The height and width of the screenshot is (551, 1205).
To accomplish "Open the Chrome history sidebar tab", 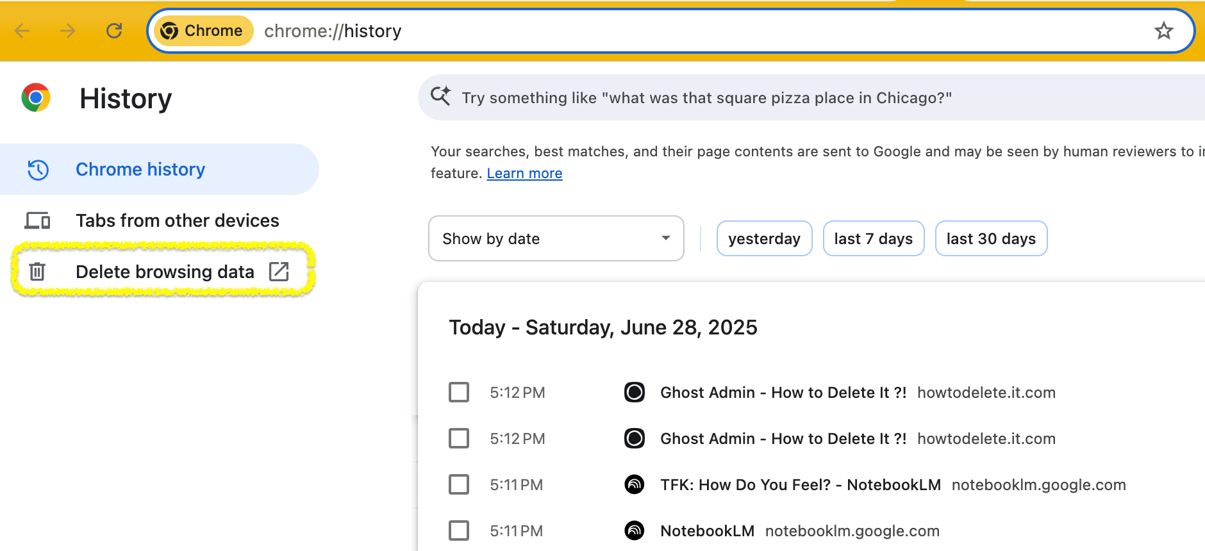I will coord(159,169).
